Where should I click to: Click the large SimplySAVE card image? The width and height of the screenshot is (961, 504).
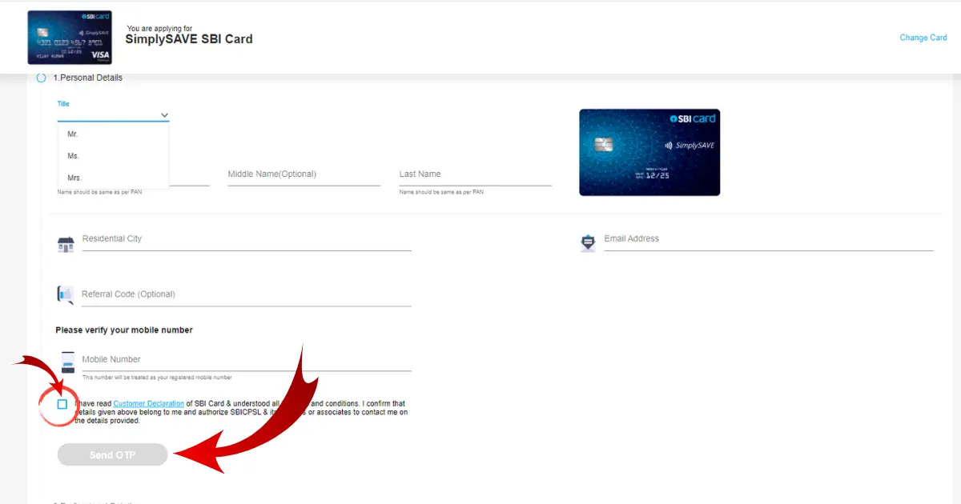649,152
